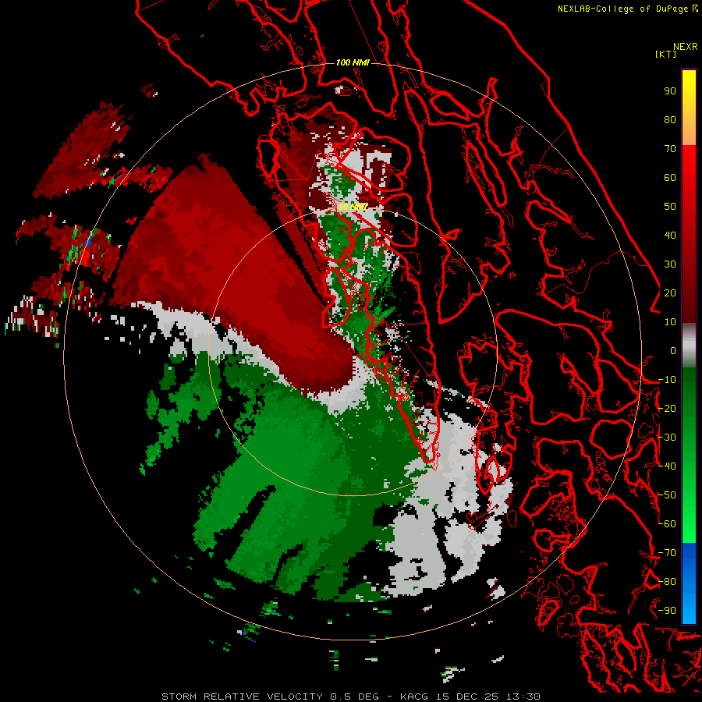Click the -50 value on velocity scale

(x=667, y=495)
